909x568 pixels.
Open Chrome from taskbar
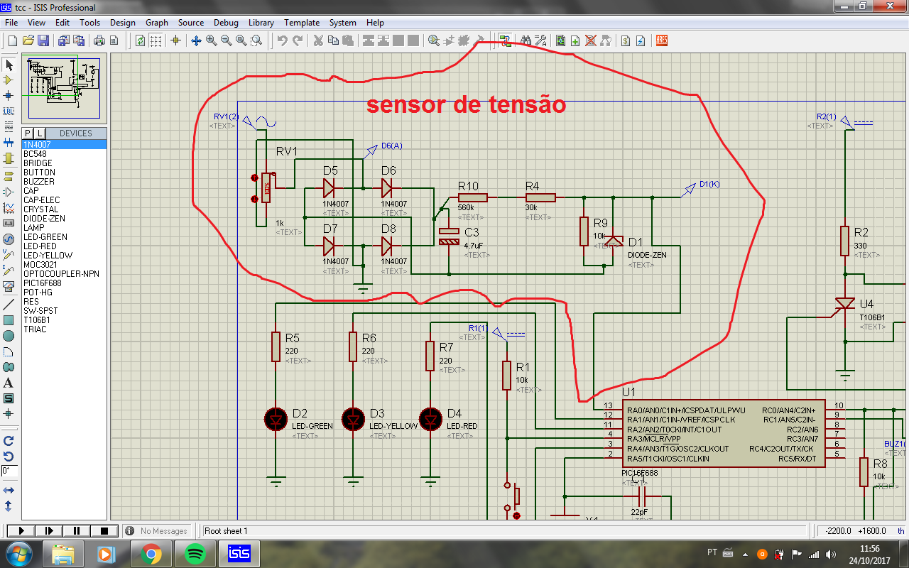click(x=151, y=554)
